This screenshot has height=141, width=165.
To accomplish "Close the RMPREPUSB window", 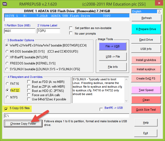I will (x=159, y=3).
